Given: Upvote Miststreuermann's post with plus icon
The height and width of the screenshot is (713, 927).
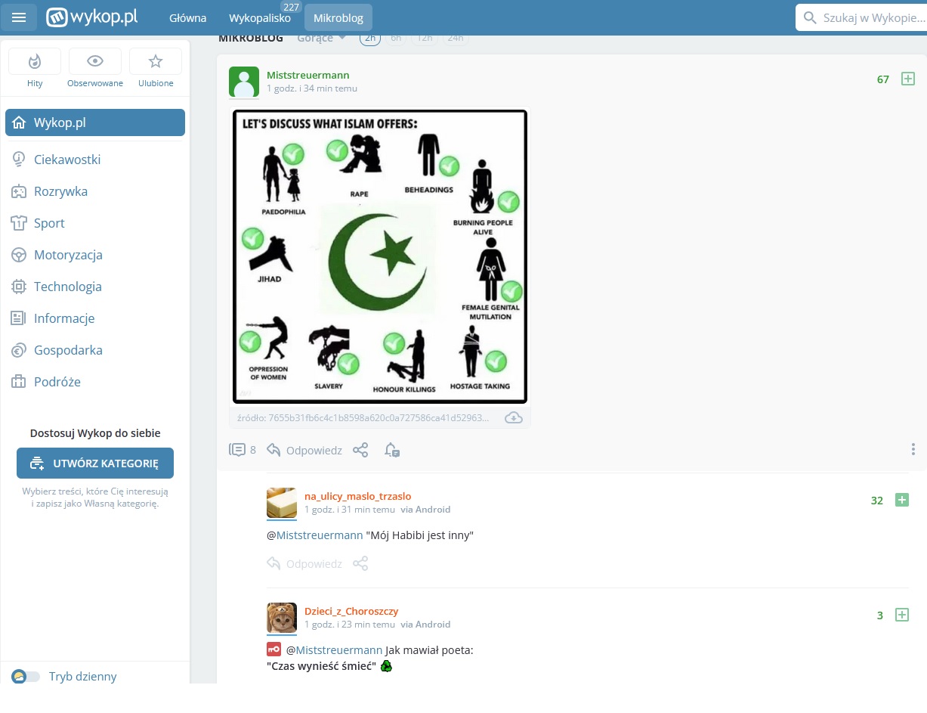Looking at the screenshot, I should (908, 79).
